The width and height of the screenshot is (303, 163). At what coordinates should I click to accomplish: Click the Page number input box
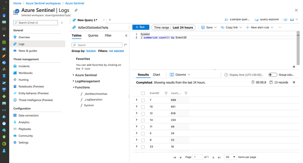point(198,157)
